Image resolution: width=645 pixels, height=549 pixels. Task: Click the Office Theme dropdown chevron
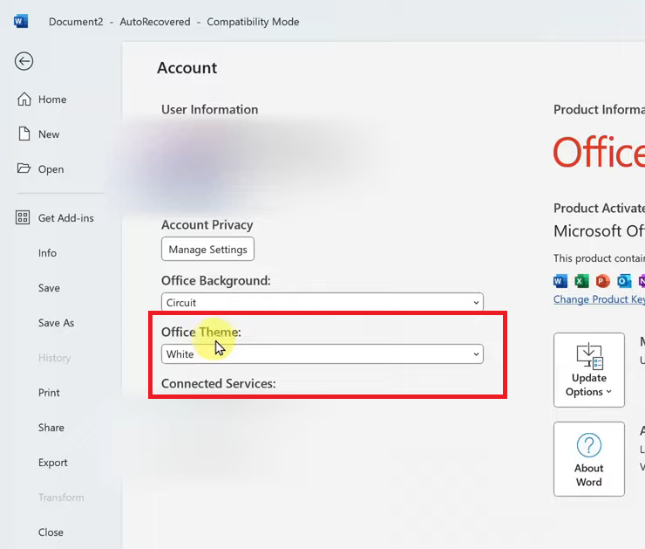(476, 354)
